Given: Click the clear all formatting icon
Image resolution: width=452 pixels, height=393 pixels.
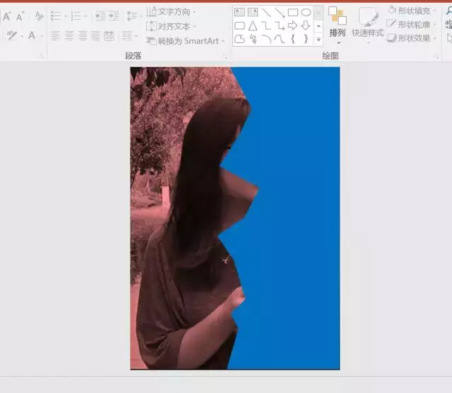Looking at the screenshot, I should (38, 16).
